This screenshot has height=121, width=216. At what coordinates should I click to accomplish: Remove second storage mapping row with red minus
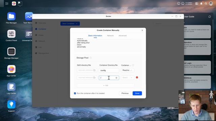[137, 77]
